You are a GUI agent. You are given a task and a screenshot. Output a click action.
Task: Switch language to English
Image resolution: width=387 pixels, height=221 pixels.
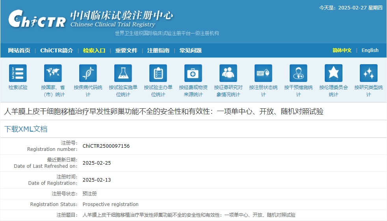tap(370, 50)
